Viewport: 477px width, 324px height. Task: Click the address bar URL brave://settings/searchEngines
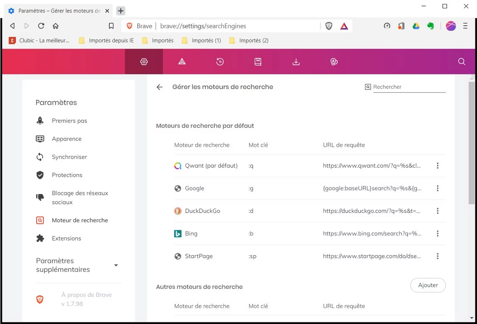tap(203, 26)
